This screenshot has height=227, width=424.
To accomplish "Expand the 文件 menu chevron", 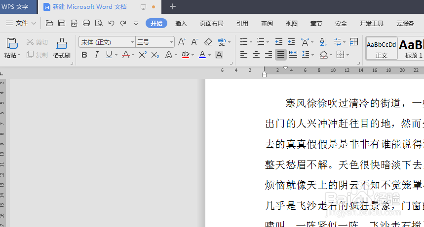I will [34, 23].
